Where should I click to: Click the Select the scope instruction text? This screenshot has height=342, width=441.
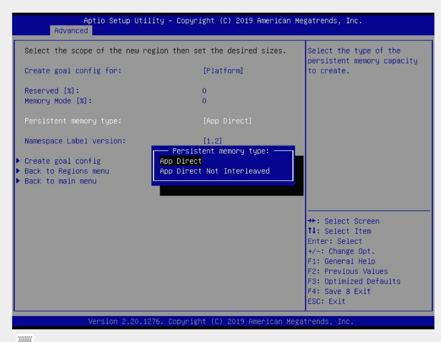[155, 51]
